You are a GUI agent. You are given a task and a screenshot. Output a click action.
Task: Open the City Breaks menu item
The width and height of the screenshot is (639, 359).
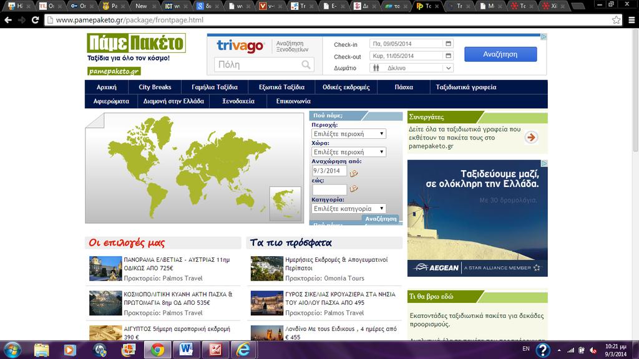pos(155,87)
